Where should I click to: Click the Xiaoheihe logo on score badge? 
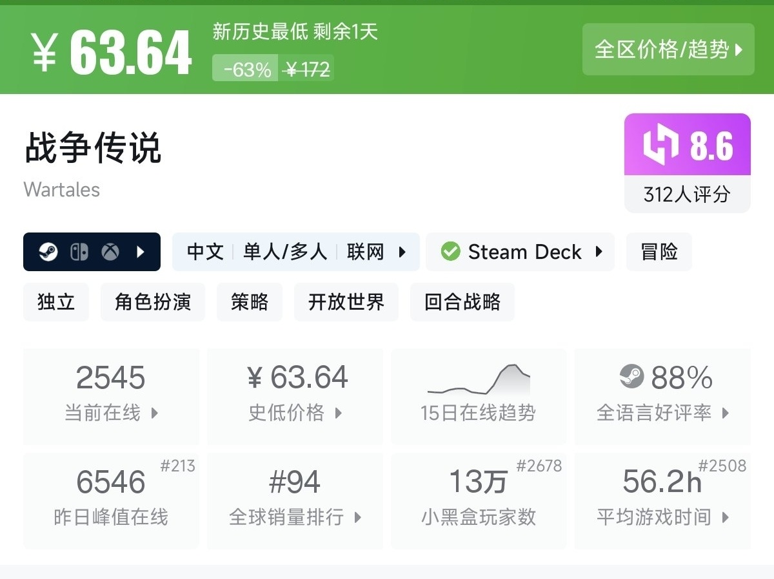(x=660, y=144)
